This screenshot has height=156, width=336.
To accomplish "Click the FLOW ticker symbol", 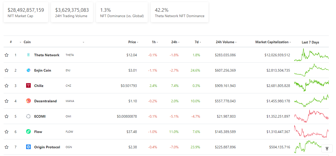I will (69, 132).
